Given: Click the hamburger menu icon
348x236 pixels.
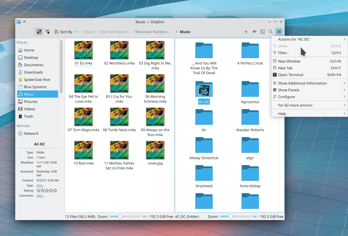Looking at the screenshot, I should (x=279, y=32).
